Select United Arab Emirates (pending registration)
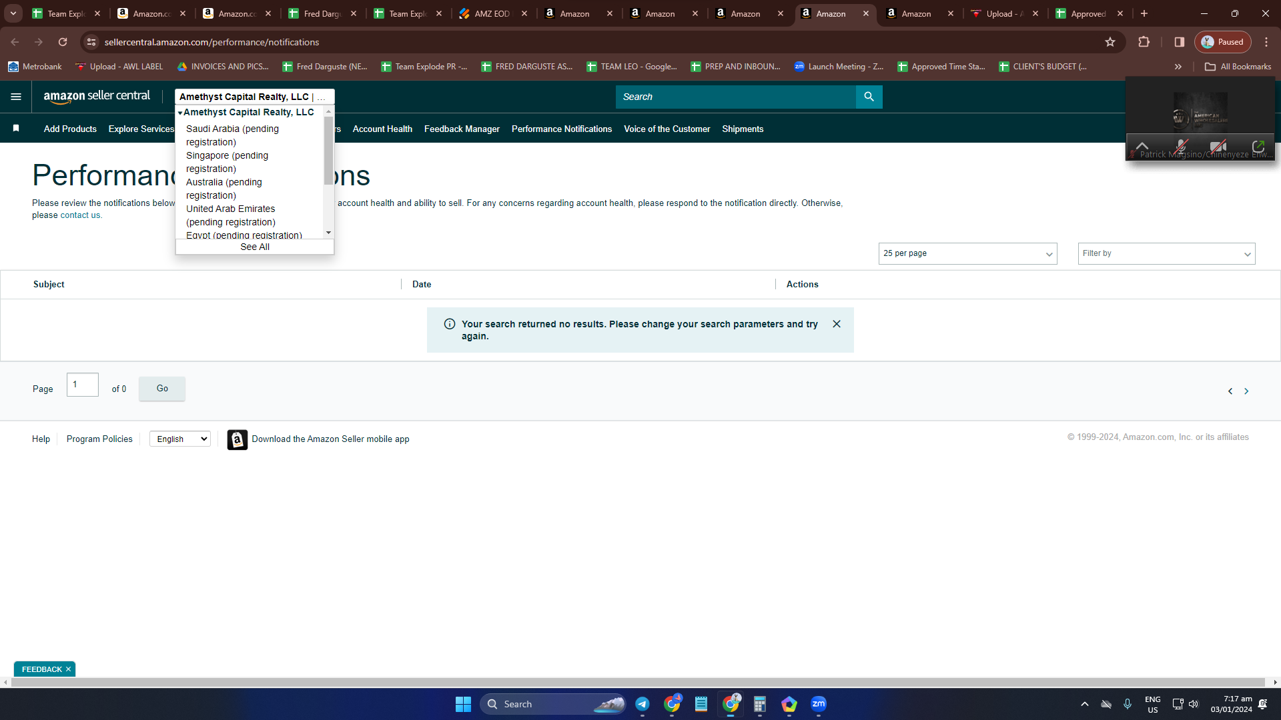The height and width of the screenshot is (720, 1281). point(231,215)
